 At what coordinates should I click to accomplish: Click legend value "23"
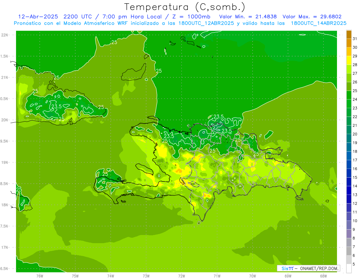pyautogui.click(x=355, y=108)
